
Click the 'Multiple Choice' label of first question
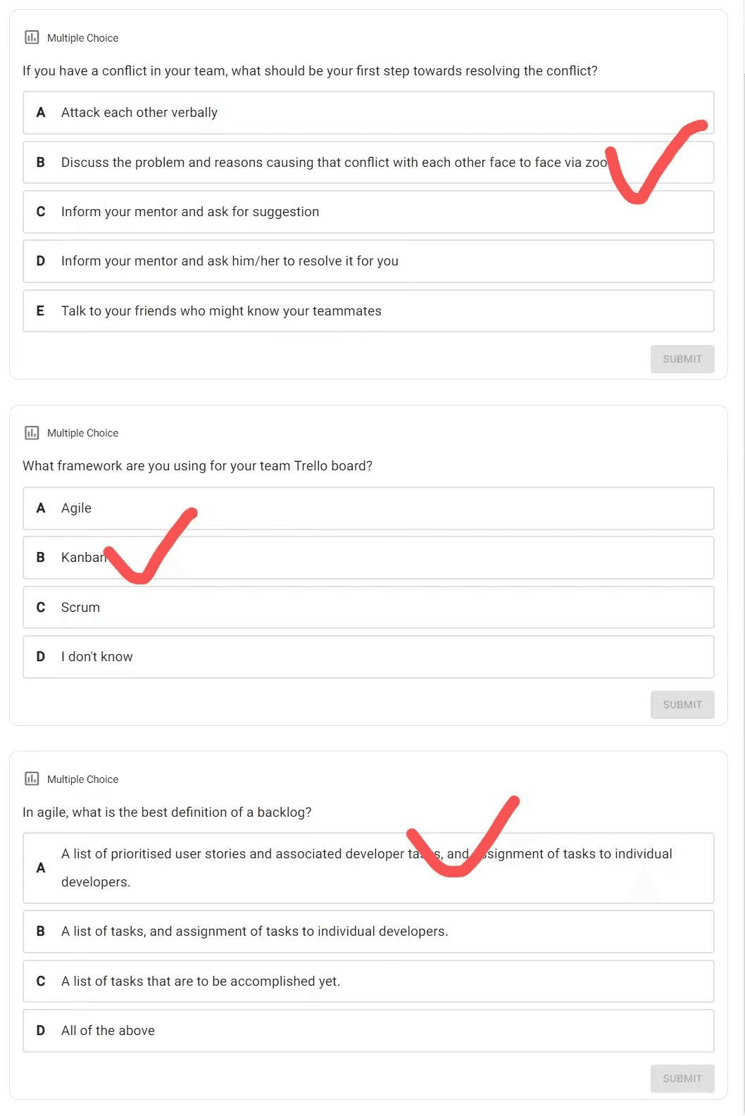82,38
